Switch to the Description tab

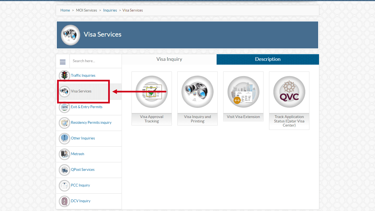point(268,59)
